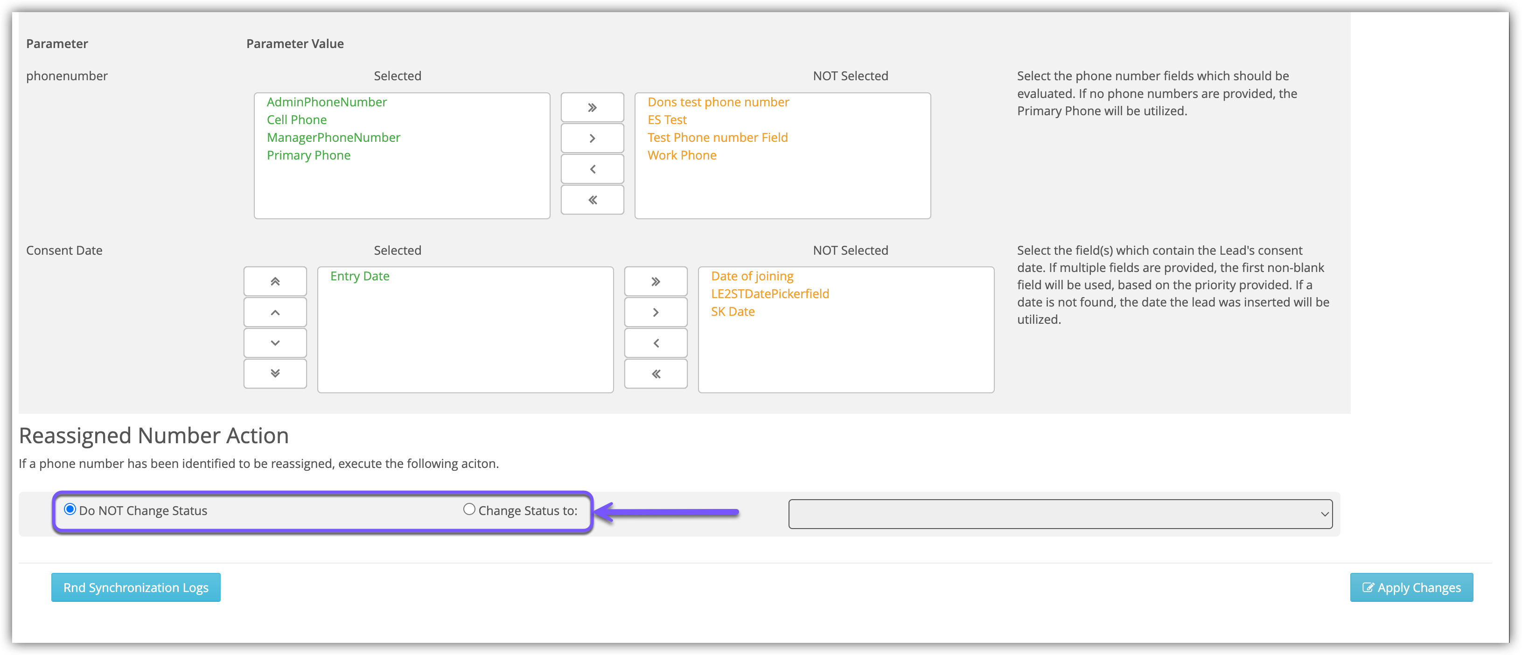Screen dimensions: 1522x655
Task: Select the Do NOT Change Status radio
Action: [70, 509]
